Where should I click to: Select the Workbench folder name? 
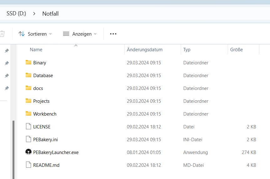[x=45, y=114]
